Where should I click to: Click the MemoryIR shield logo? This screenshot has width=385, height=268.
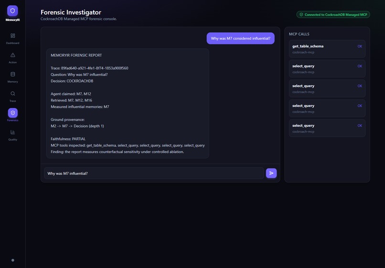tap(12, 11)
